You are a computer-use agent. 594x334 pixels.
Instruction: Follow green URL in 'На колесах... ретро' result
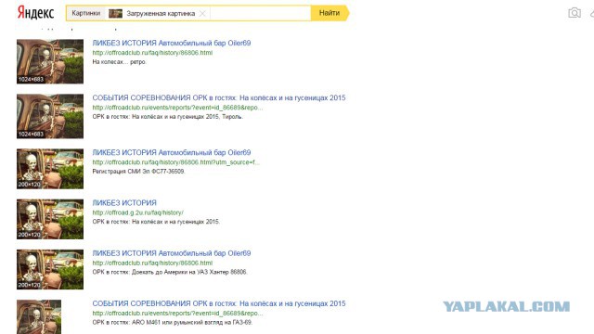point(152,53)
